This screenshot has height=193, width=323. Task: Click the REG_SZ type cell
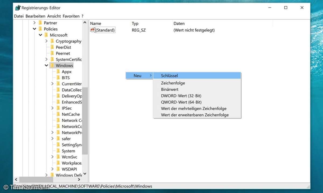point(139,30)
